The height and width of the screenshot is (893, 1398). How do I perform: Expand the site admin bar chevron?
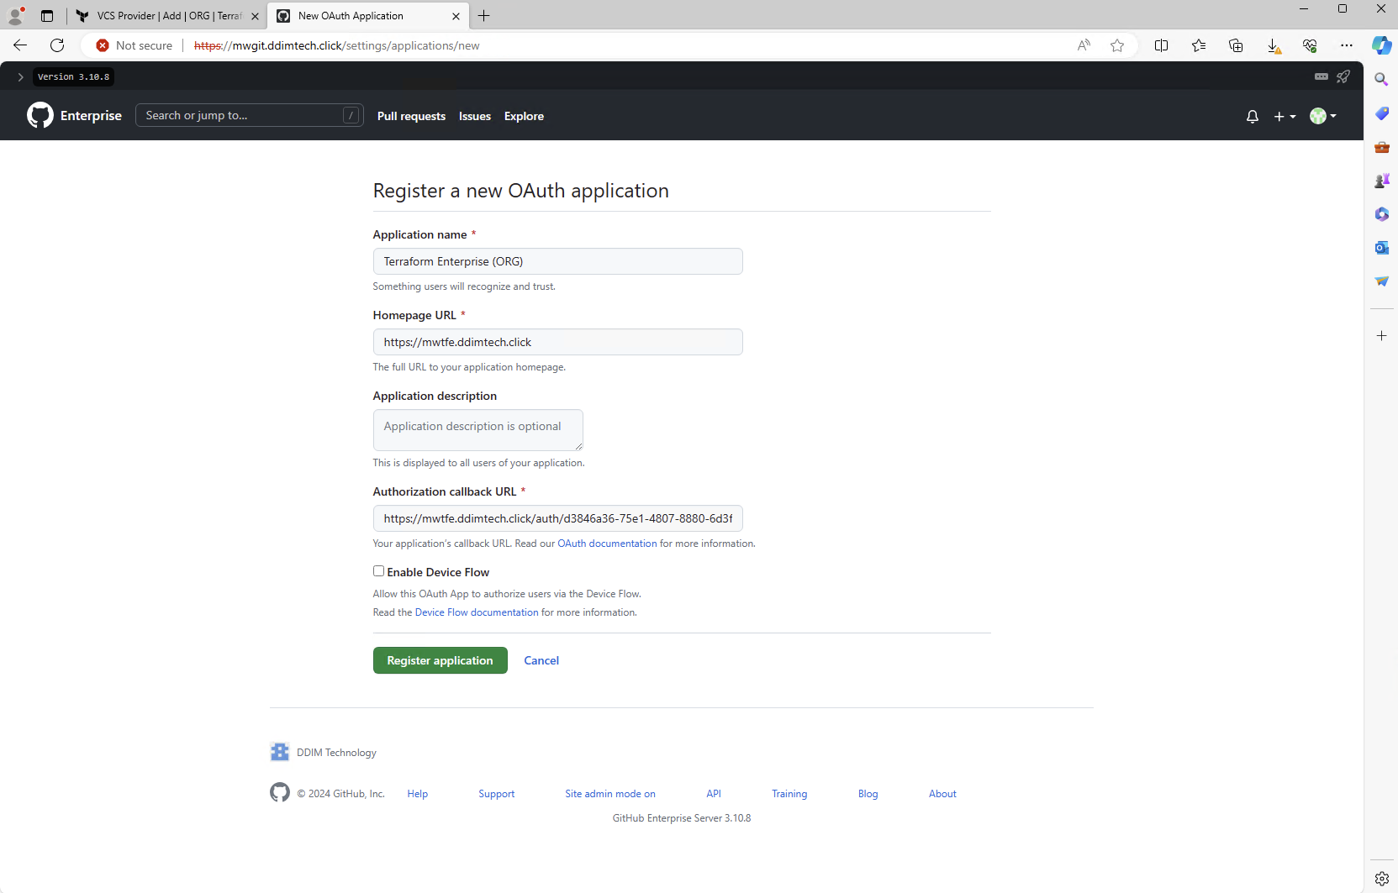click(20, 76)
